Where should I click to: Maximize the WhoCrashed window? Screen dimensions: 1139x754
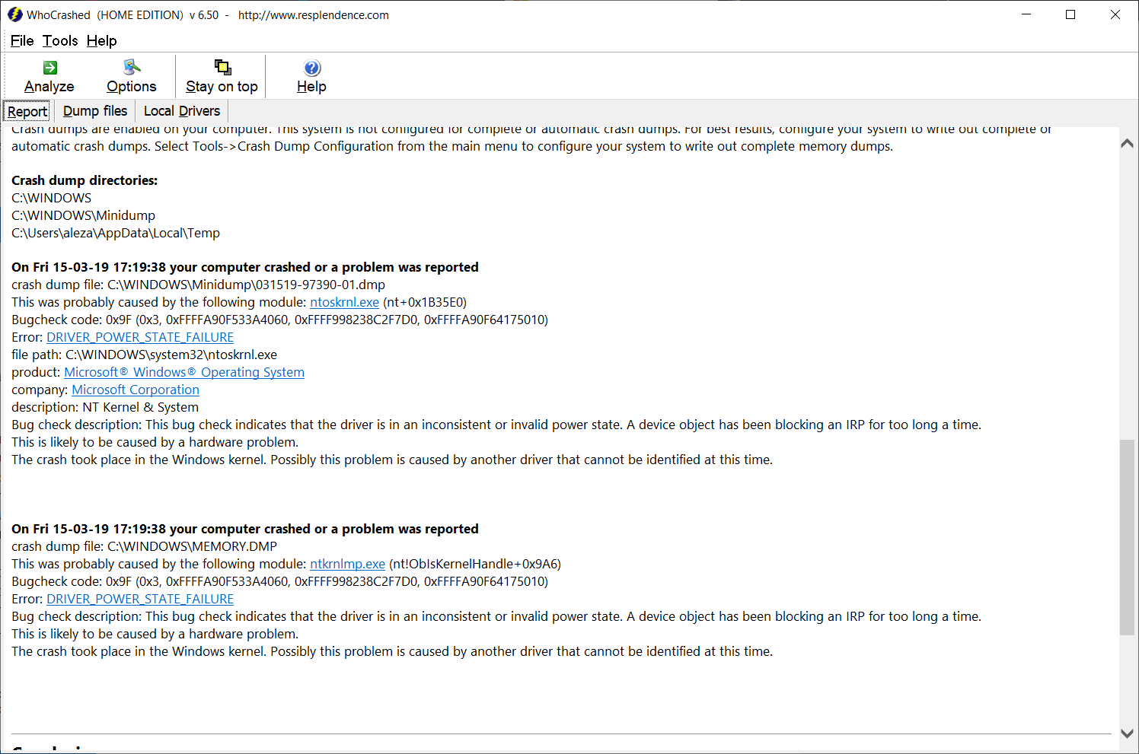(x=1070, y=14)
